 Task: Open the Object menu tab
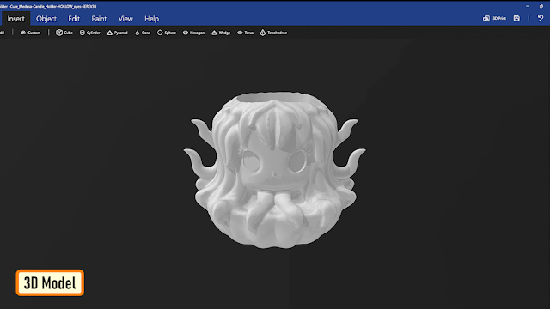pyautogui.click(x=46, y=19)
